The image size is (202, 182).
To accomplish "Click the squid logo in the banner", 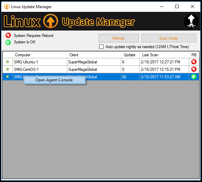I will click(x=191, y=21).
